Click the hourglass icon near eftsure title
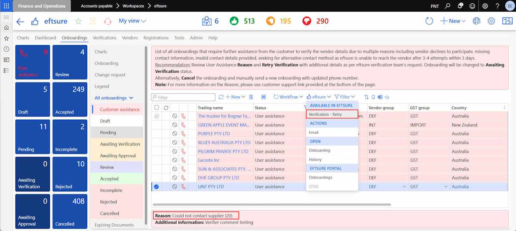 pyautogui.click(x=93, y=21)
